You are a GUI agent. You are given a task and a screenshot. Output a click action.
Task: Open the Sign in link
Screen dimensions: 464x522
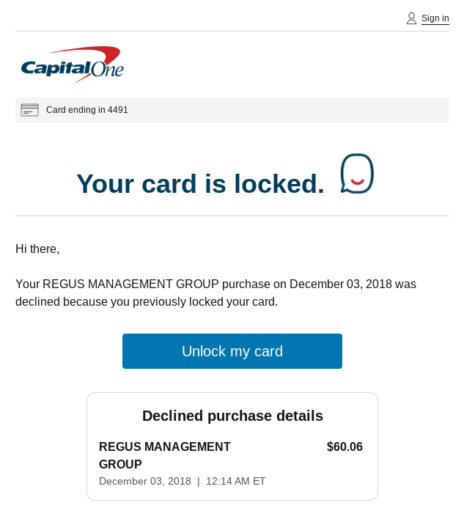click(435, 18)
